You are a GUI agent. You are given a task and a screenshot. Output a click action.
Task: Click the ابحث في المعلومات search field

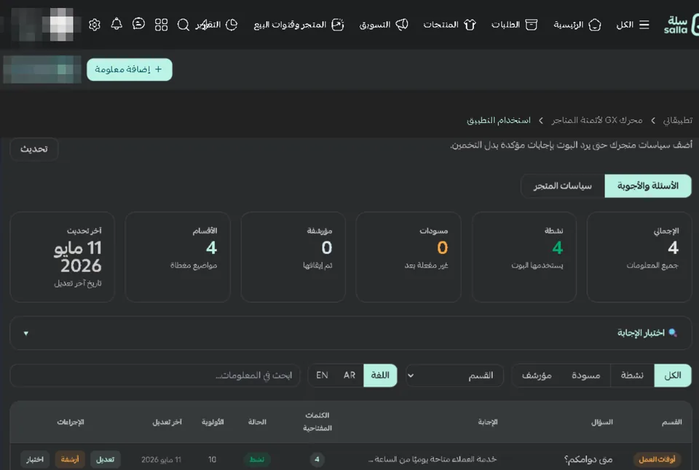(x=155, y=375)
